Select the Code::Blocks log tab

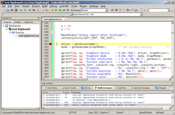pos(51,88)
